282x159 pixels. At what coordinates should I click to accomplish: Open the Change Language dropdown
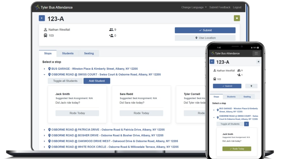coord(194,7)
